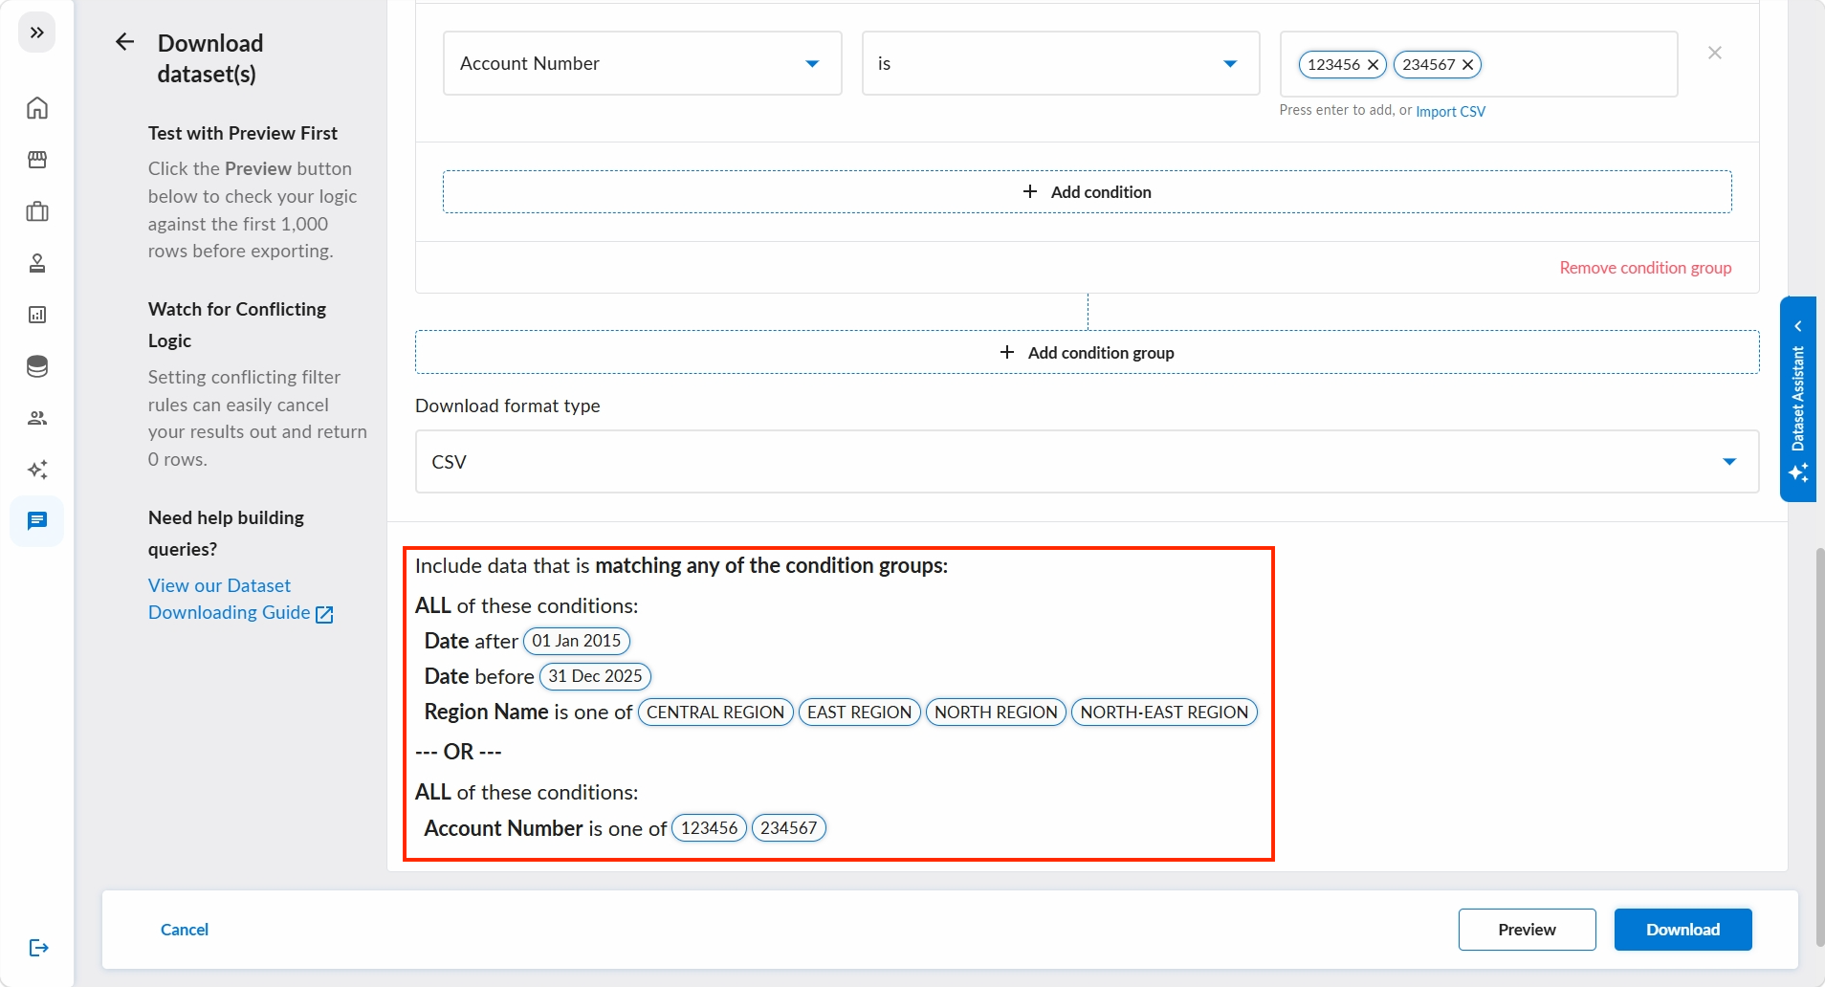The image size is (1825, 987).
Task: Open the CSV download format dropdown
Action: tap(1088, 462)
